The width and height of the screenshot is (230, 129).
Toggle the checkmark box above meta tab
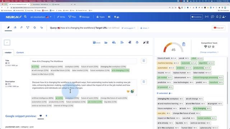7,43
